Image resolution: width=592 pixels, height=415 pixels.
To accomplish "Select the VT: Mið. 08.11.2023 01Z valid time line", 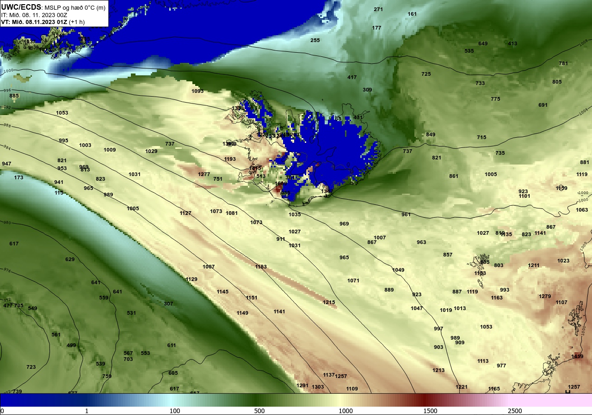I will pos(43,22).
